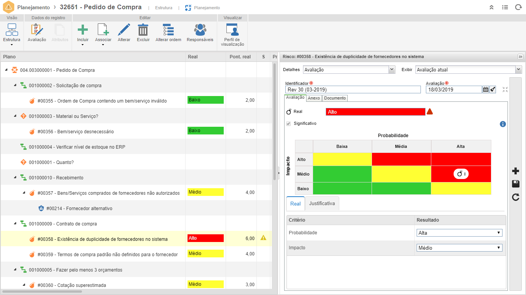Open the Impacto result dropdown
The width and height of the screenshot is (526, 295).
tap(459, 248)
